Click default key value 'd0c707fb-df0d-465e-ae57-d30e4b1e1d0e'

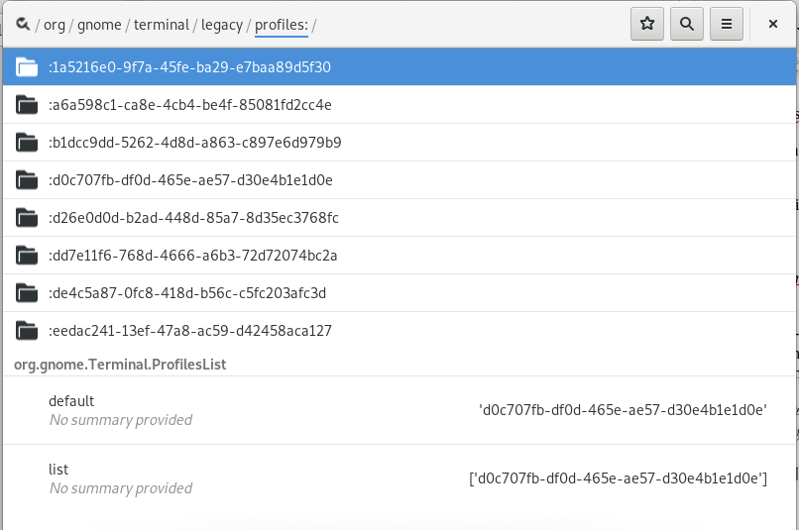pos(623,410)
